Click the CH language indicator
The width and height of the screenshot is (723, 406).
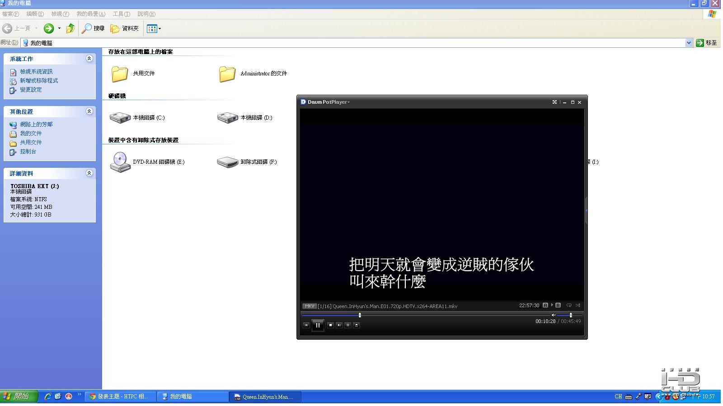tap(618, 397)
